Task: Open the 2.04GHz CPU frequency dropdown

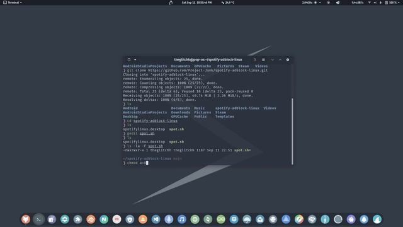Action: (x=311, y=3)
